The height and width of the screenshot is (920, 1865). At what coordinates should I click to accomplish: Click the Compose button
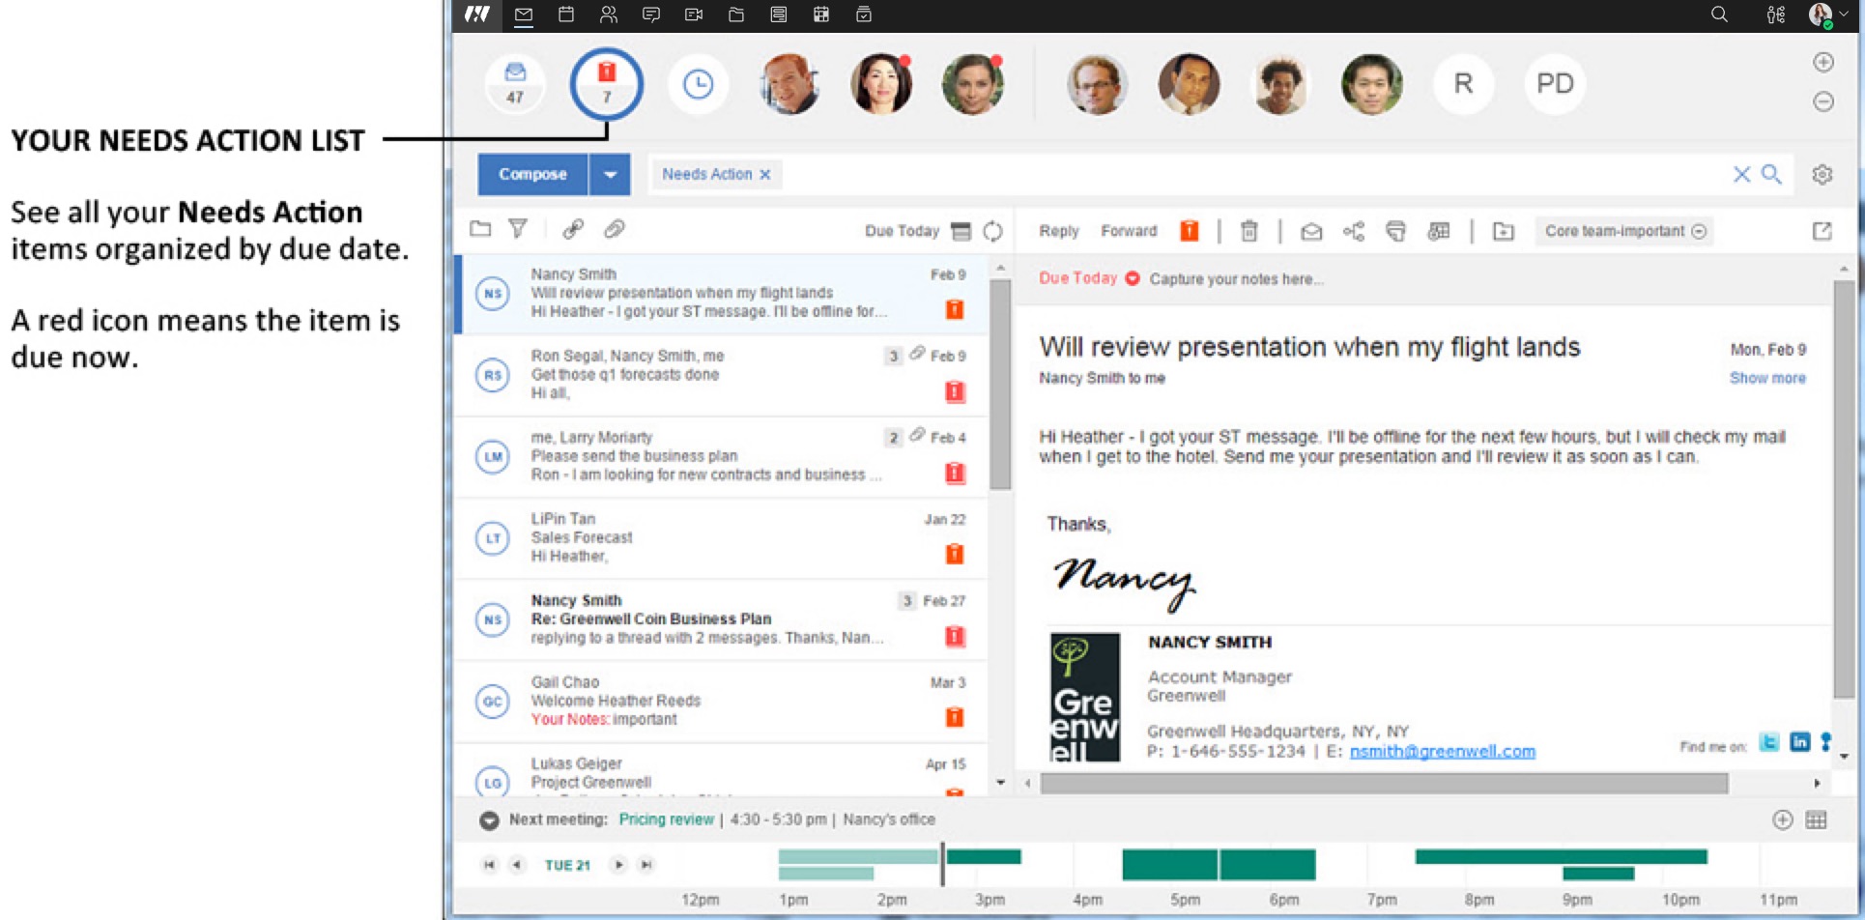click(x=532, y=175)
